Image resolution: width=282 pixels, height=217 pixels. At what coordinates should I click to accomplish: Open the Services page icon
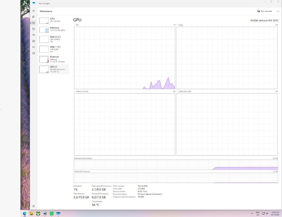[x=33, y=53]
